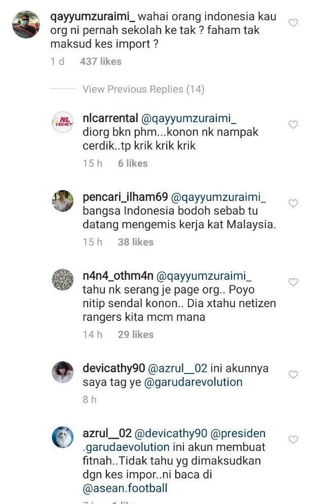This screenshot has height=504, width=315.
Task: View 29 likes on n4n4_othm4n's reply
Action: [x=136, y=334]
